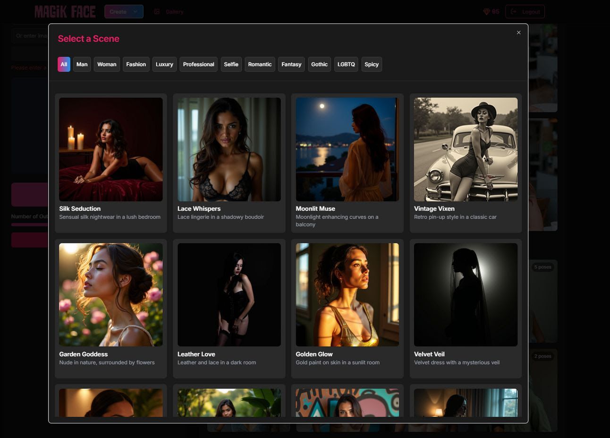The height and width of the screenshot is (438, 610).
Task: Choose the Romantic filter
Action: (260, 64)
